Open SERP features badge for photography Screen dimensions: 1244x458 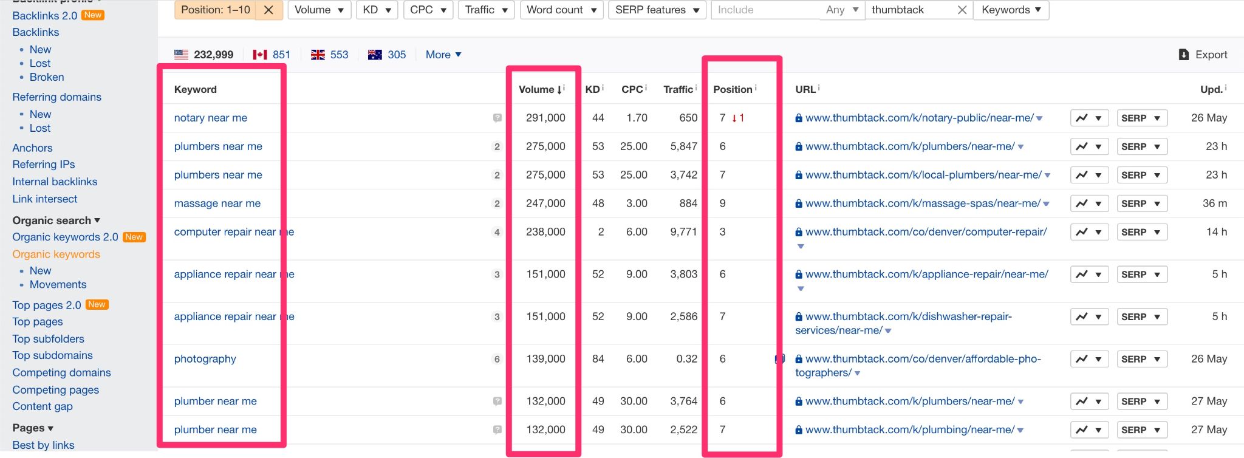click(x=497, y=359)
